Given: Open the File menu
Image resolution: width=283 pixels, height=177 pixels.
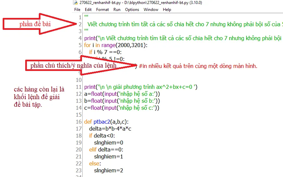Looking at the screenshot, I should [x=77, y=10].
